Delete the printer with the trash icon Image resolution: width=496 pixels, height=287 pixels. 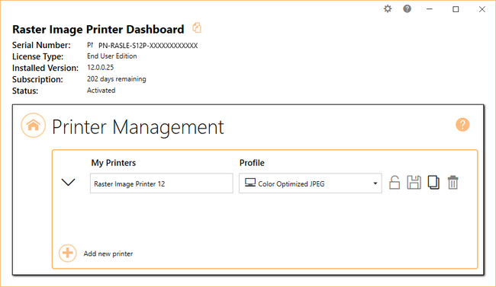453,183
